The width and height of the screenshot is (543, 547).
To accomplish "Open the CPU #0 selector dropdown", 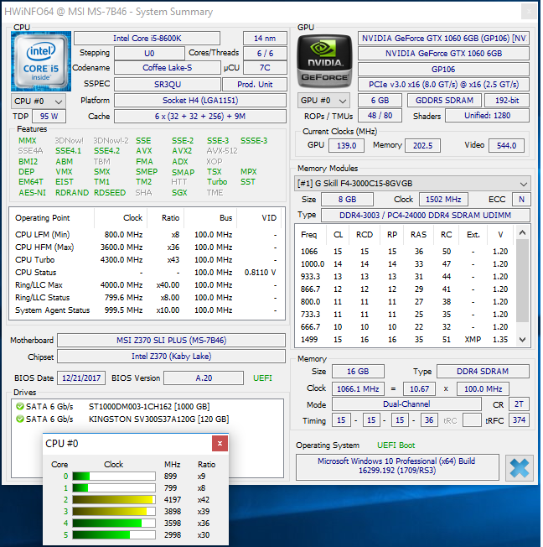I will click(x=39, y=102).
